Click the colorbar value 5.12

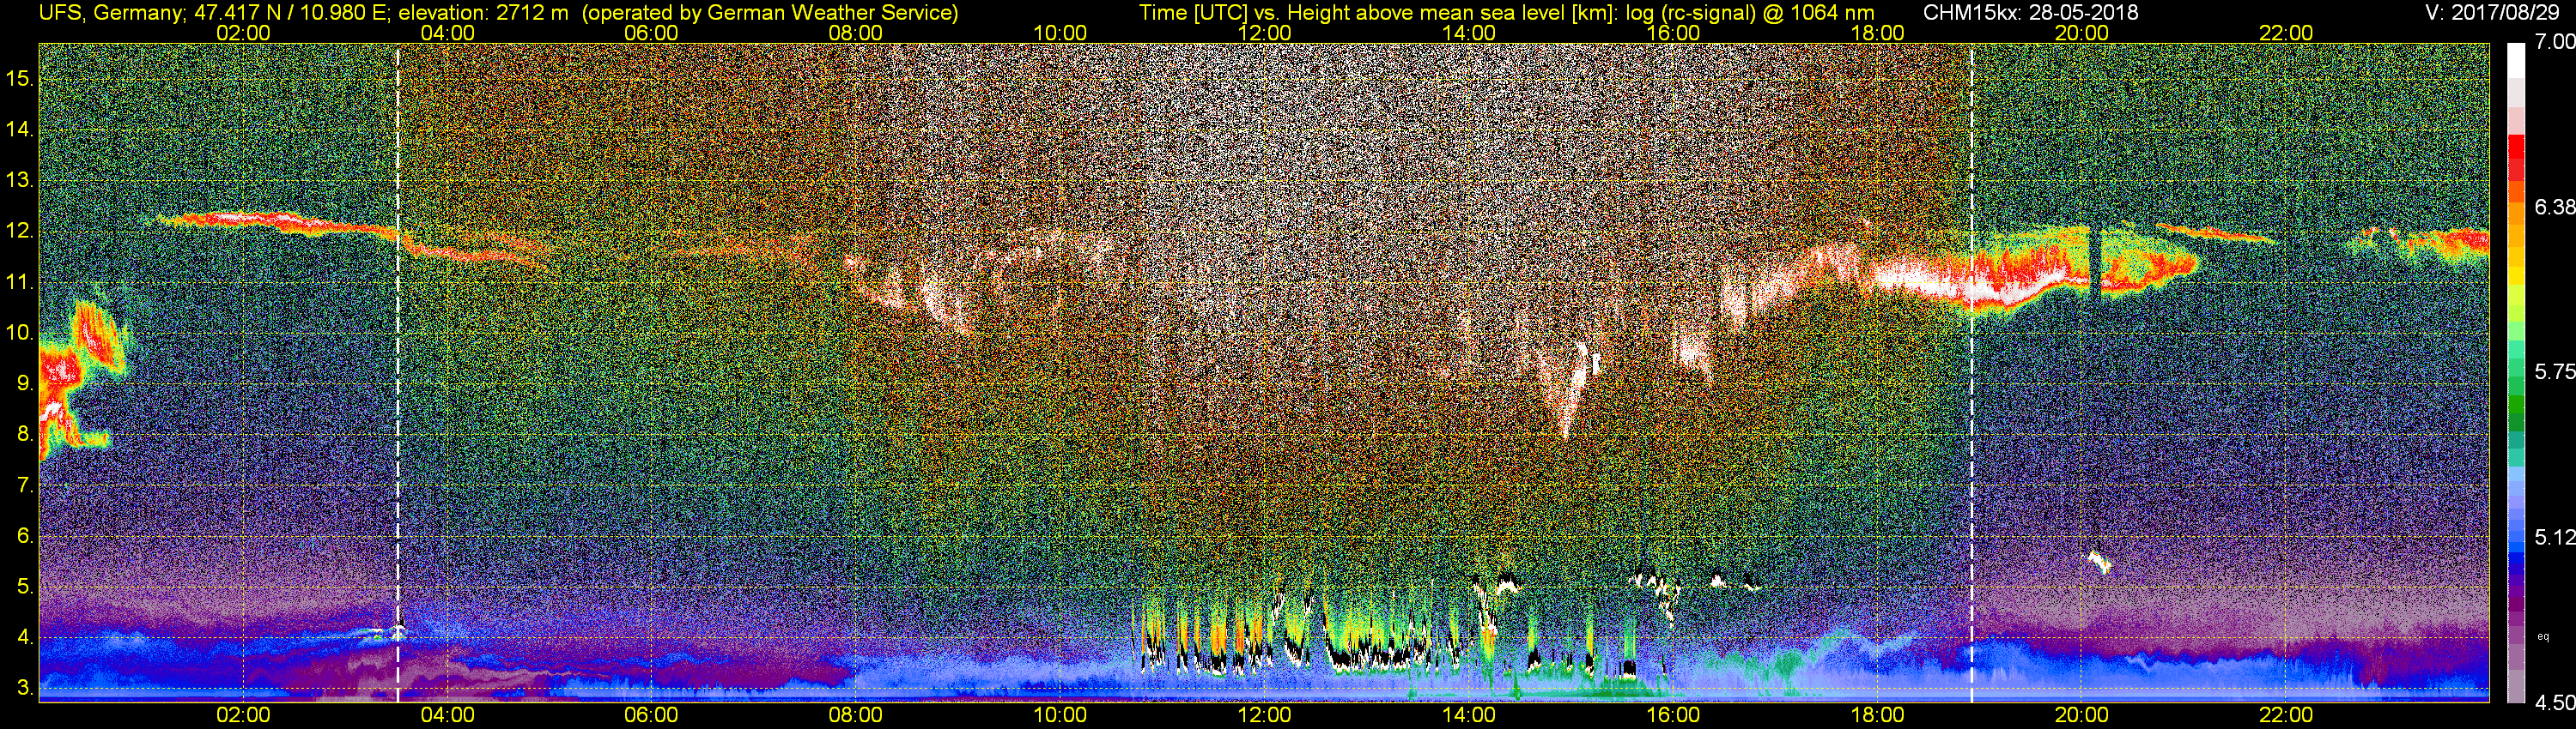(2554, 537)
